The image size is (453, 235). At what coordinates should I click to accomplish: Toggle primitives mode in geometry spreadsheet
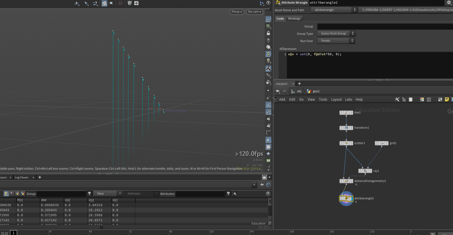pyautogui.click(x=17, y=193)
